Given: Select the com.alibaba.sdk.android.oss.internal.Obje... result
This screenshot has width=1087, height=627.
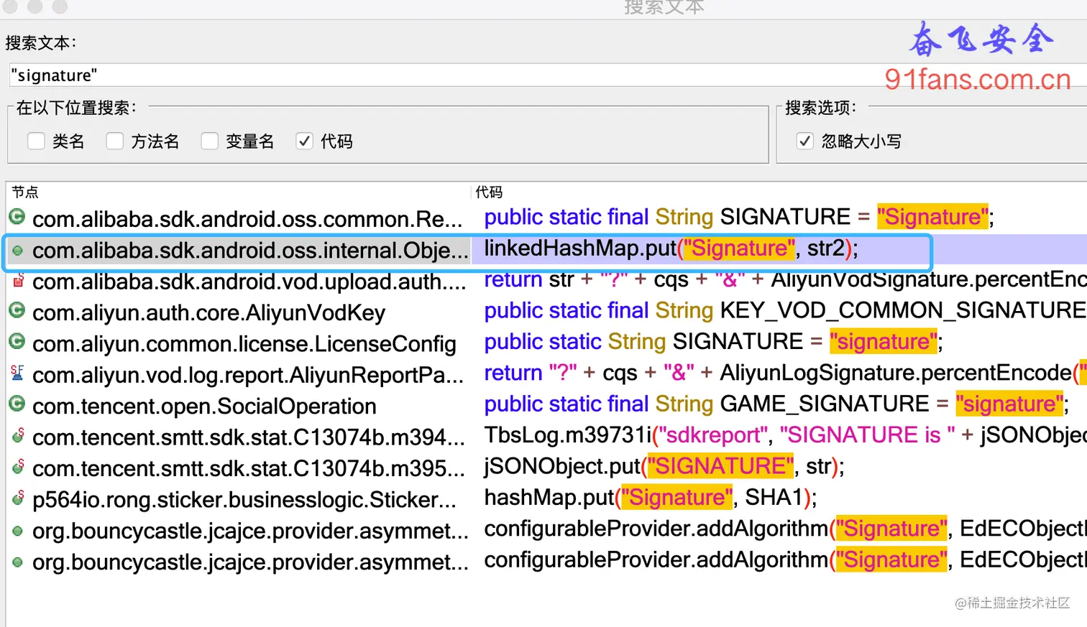Looking at the screenshot, I should pyautogui.click(x=250, y=250).
